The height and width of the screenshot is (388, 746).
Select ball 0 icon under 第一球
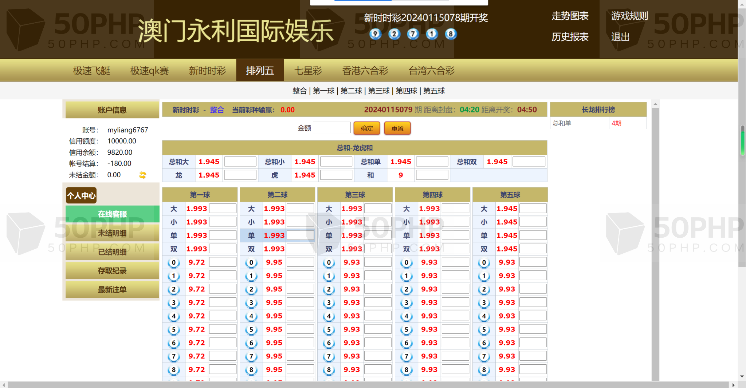click(x=174, y=262)
